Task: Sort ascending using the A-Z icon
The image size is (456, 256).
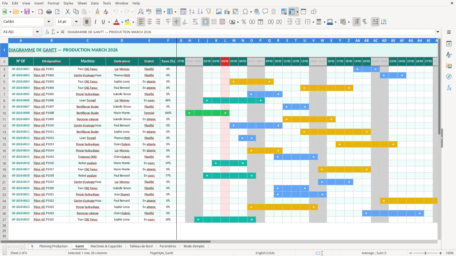Action: 192,12
